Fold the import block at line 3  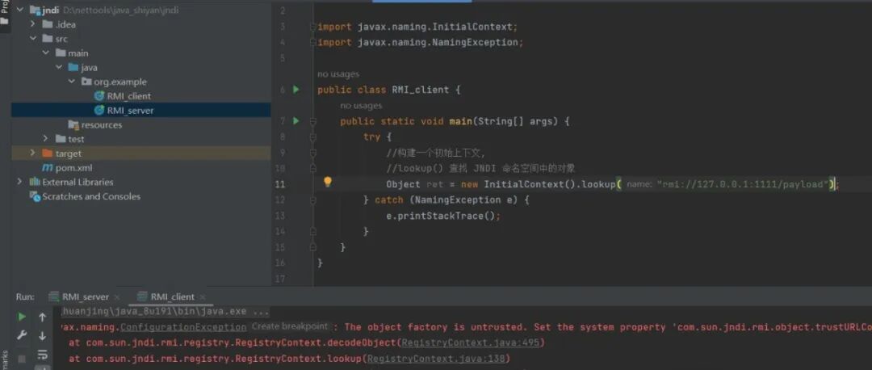point(314,27)
